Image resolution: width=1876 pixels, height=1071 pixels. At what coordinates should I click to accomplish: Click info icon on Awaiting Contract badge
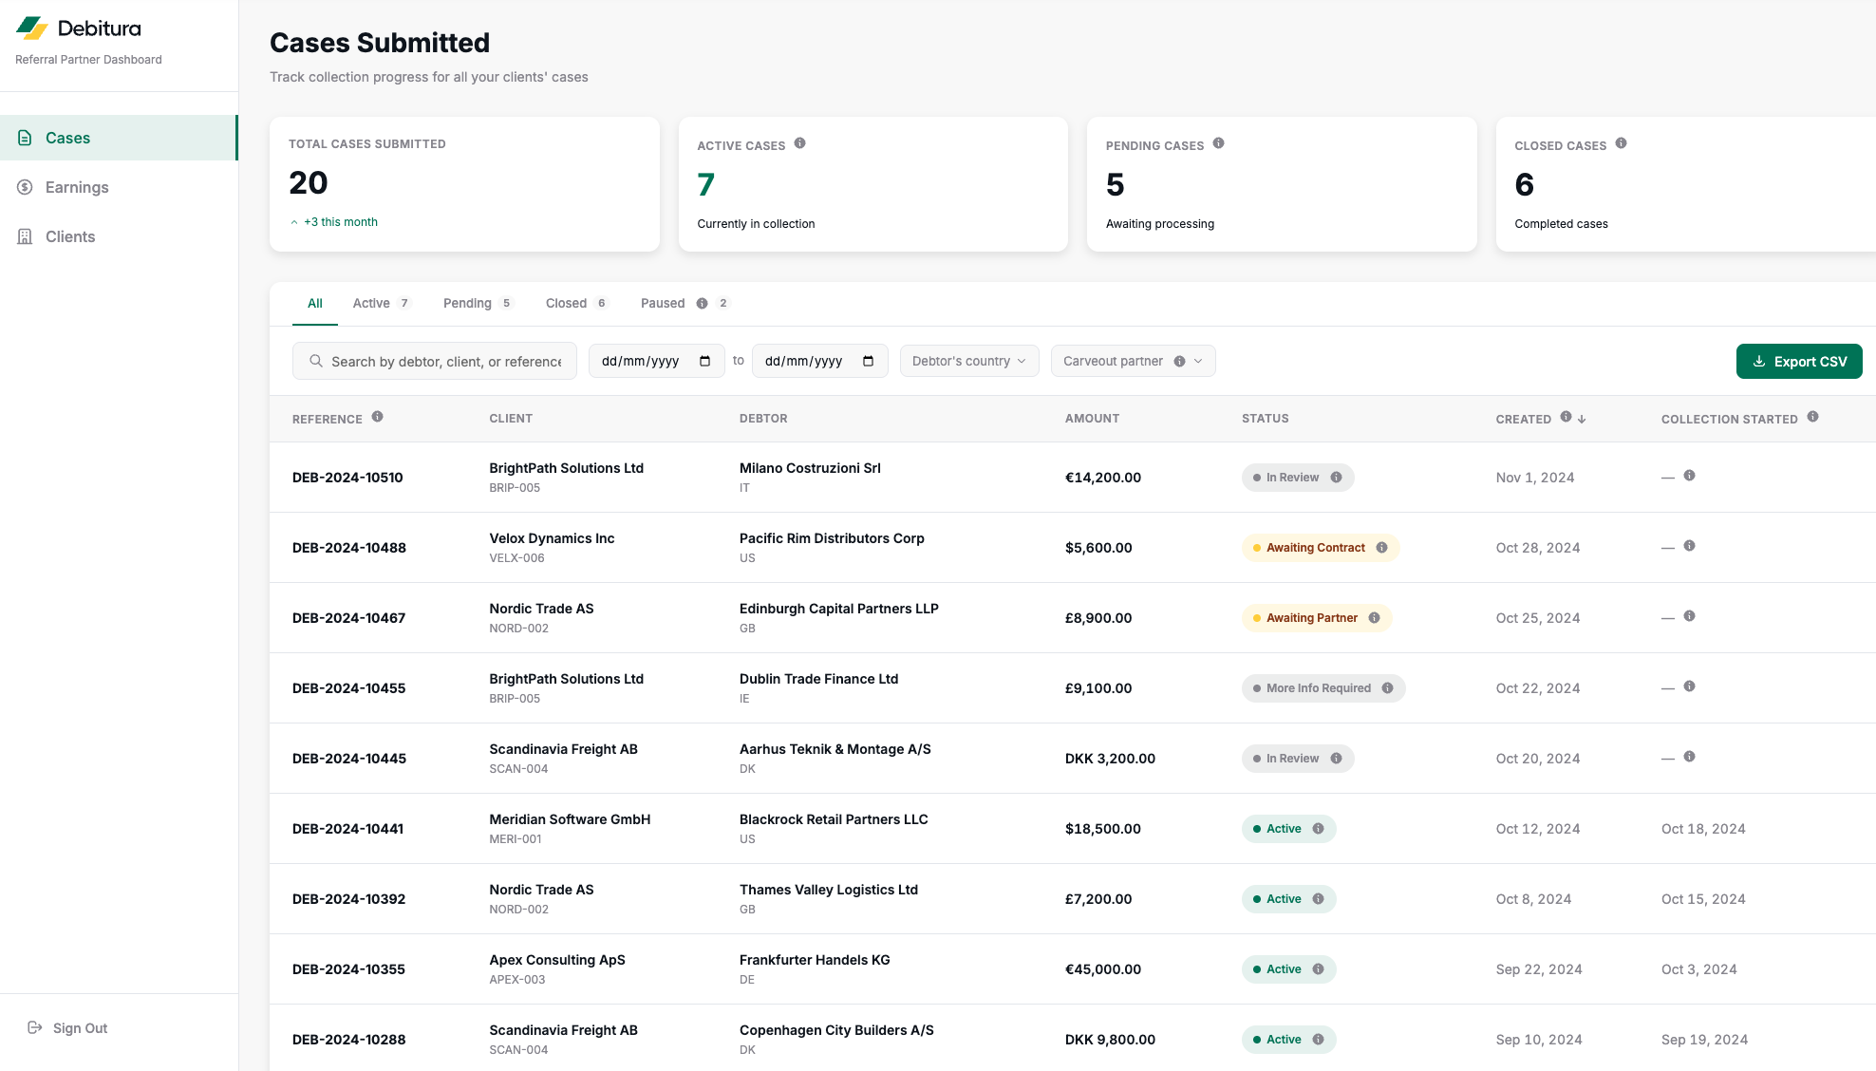click(x=1381, y=548)
